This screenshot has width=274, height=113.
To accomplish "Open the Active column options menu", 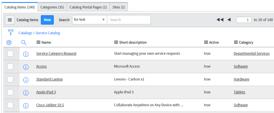I will 206,42.
